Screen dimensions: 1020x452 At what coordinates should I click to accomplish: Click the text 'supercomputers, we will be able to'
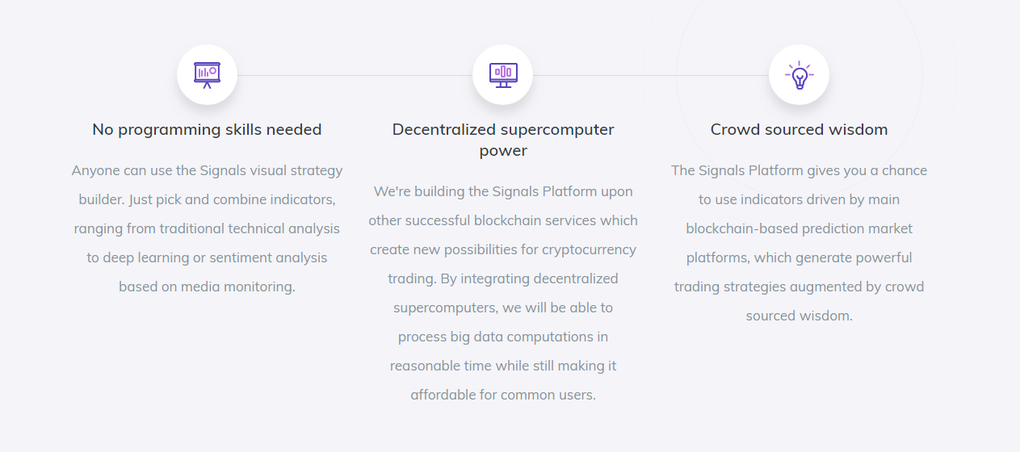[x=503, y=308]
